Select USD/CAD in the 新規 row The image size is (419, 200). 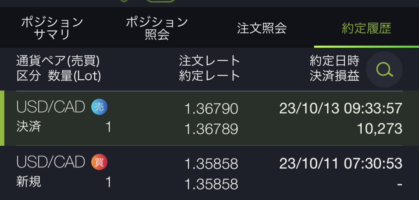[51, 162]
